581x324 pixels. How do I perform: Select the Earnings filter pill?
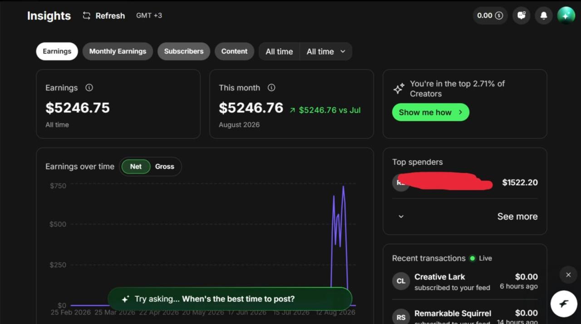(57, 51)
